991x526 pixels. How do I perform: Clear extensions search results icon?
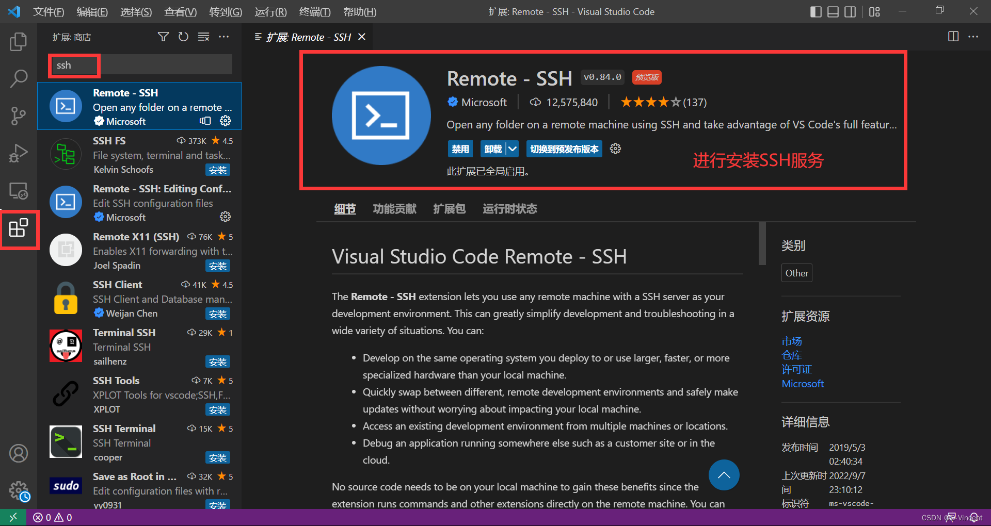pyautogui.click(x=203, y=37)
